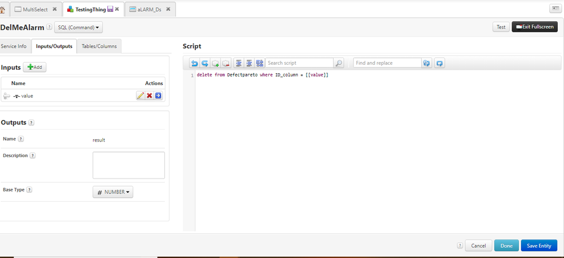Image resolution: width=564 pixels, height=258 pixels.
Task: Click the Find and replace field
Action: [x=387, y=63]
